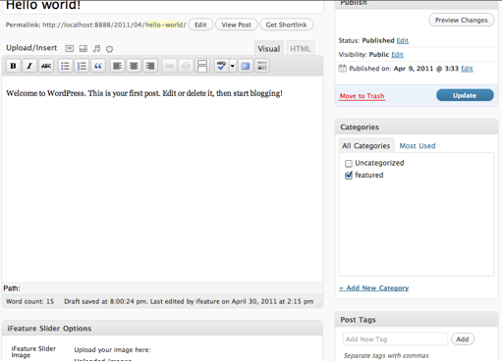Click the Hello world title field
This screenshot has height=363, width=502.
click(x=163, y=7)
